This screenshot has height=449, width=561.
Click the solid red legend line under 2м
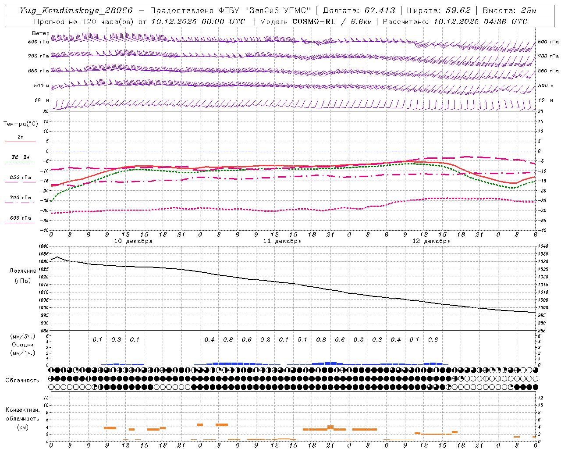(20, 142)
